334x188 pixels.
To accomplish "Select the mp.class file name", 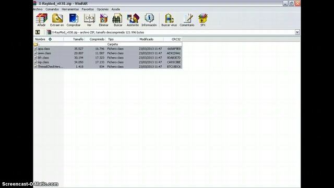I will coord(43,62).
